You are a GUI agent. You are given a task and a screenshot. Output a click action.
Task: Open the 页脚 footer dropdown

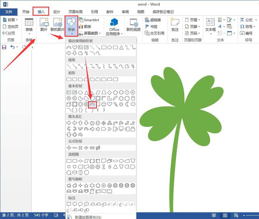tap(192, 27)
